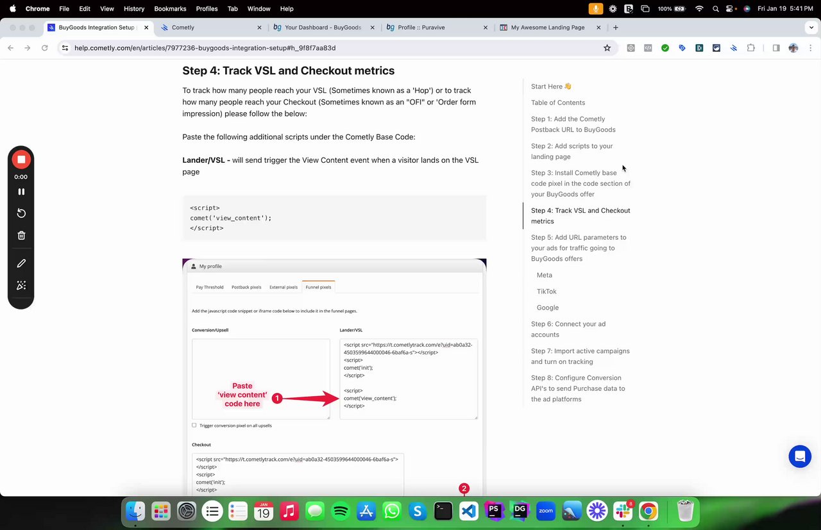The height and width of the screenshot is (530, 821).
Task: Open Visual Studio Code from the Dock
Action: pyautogui.click(x=469, y=511)
